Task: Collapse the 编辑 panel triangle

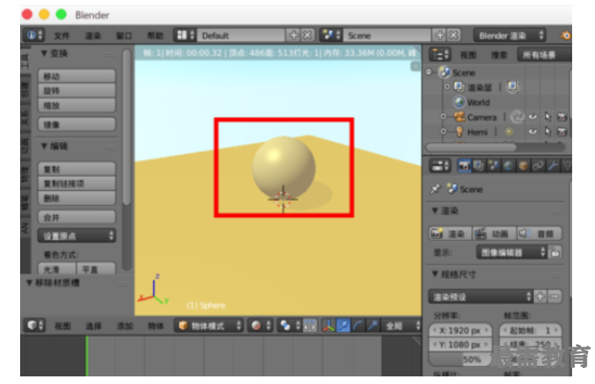Action: pyautogui.click(x=44, y=146)
